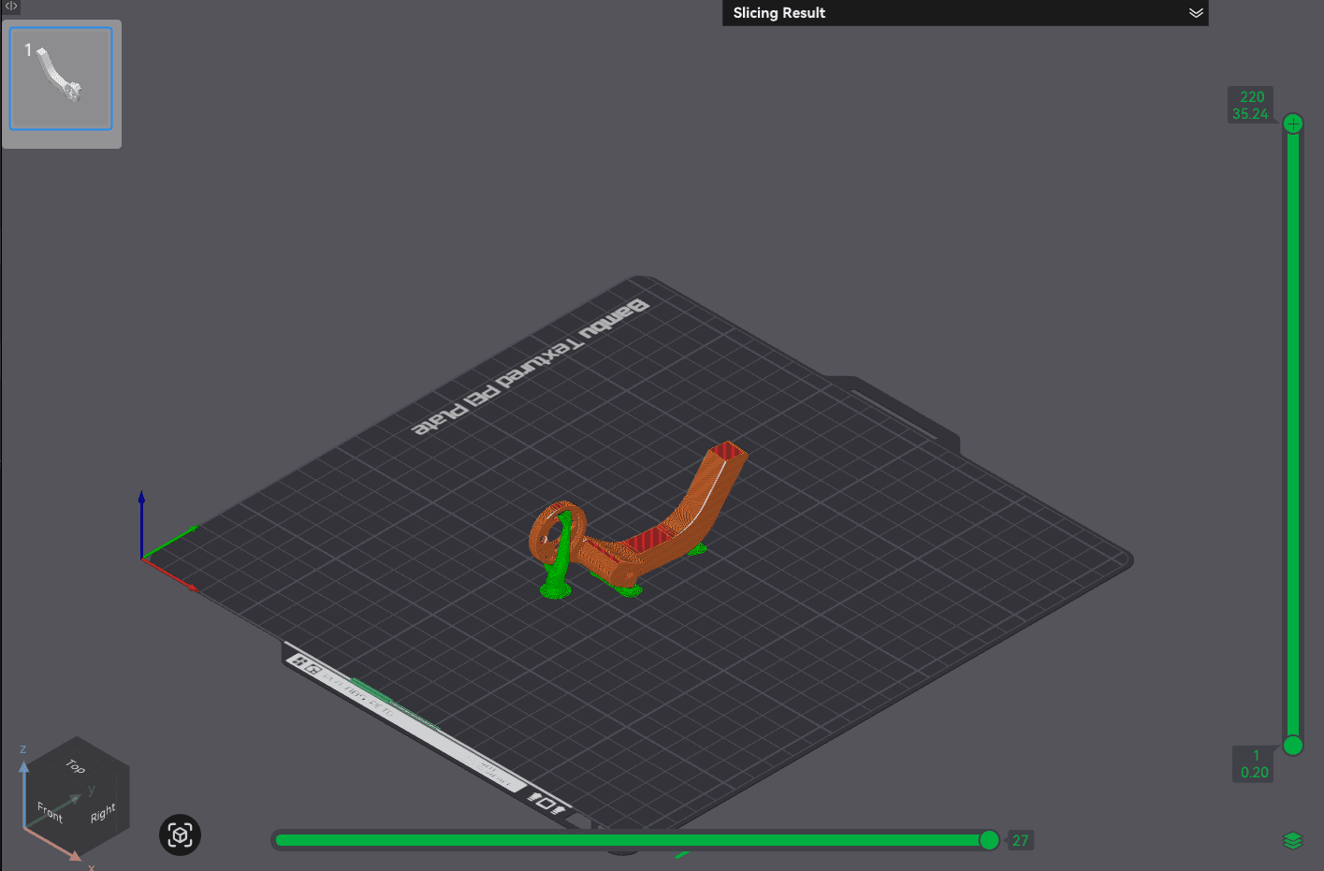
Task: Click the top layer slider handle
Action: coord(1293,123)
